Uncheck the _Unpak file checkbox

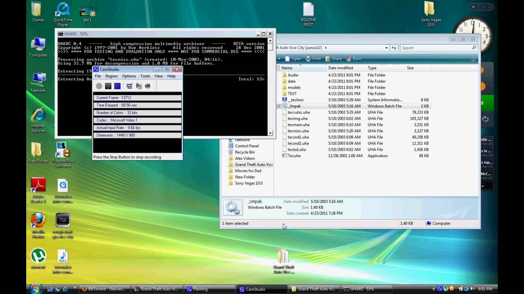(279, 106)
